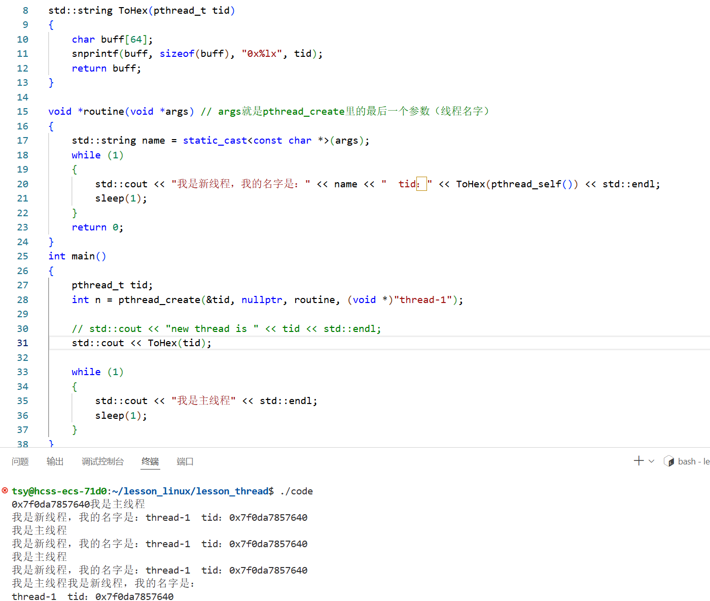The width and height of the screenshot is (710, 601).
Task: Click 'pthread_create' on line 28
Action: click(x=159, y=300)
